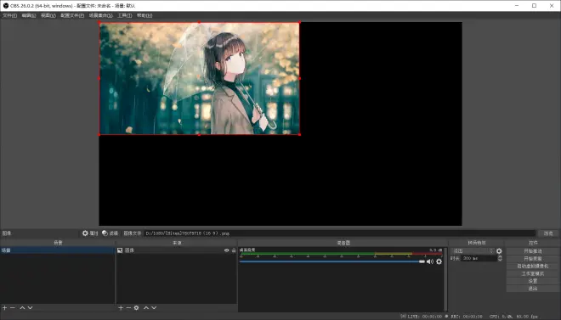Select the scene row in Scenes list
561x320 pixels.
tap(57, 250)
